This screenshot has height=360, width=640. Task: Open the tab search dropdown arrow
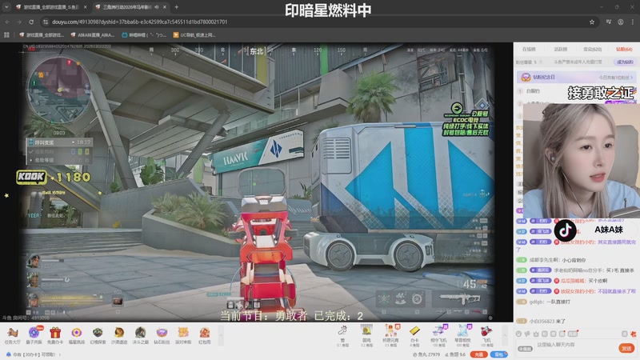point(6,7)
